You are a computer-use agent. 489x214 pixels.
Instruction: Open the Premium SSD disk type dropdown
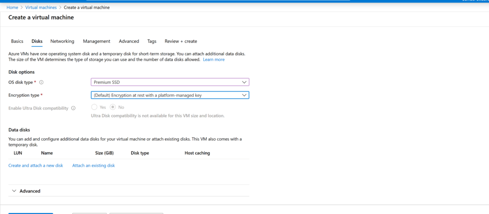(170, 82)
